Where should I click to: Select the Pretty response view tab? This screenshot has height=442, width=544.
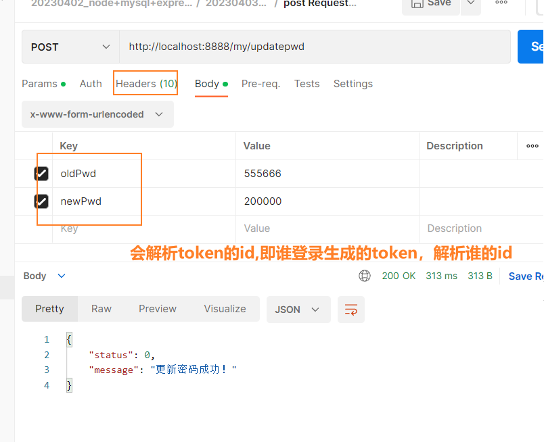[49, 309]
